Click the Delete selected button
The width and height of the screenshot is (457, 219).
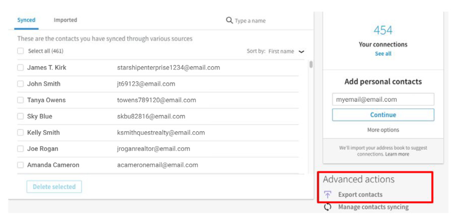click(x=54, y=187)
